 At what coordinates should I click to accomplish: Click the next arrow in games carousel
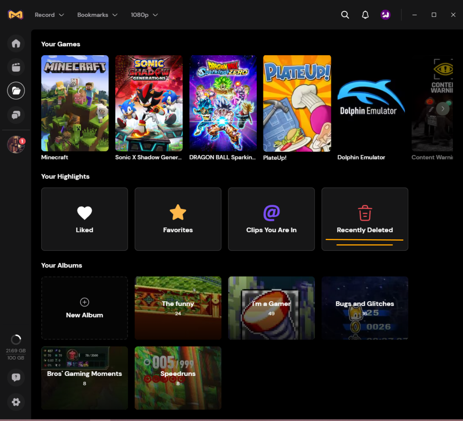[443, 109]
